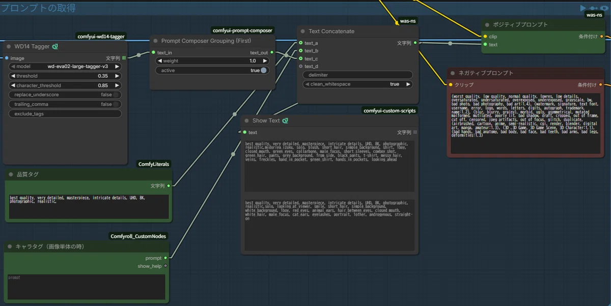Decrease threshold using its left arrow
Image resolution: width=611 pixels, height=306 pixels.
[13, 76]
